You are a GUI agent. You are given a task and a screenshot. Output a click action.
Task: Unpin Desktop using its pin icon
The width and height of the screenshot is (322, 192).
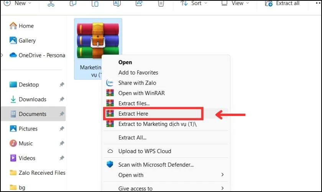click(62, 84)
